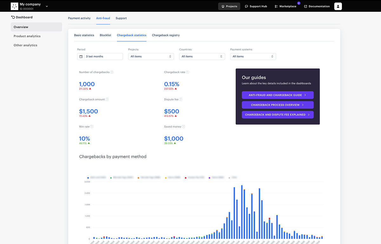Switch to the Chargeback registry tab
This screenshot has height=244, width=381.
(x=166, y=35)
